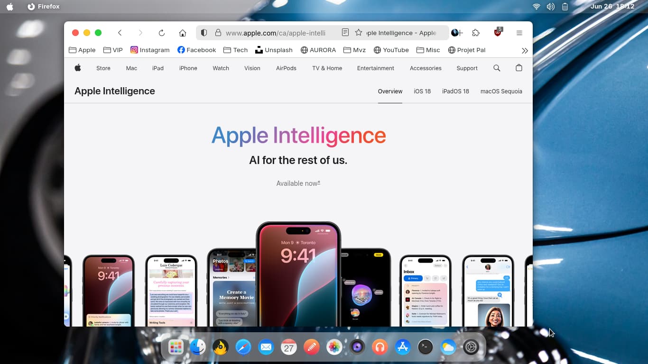
Task: Open the Projet Pal bookmark
Action: [x=467, y=50]
